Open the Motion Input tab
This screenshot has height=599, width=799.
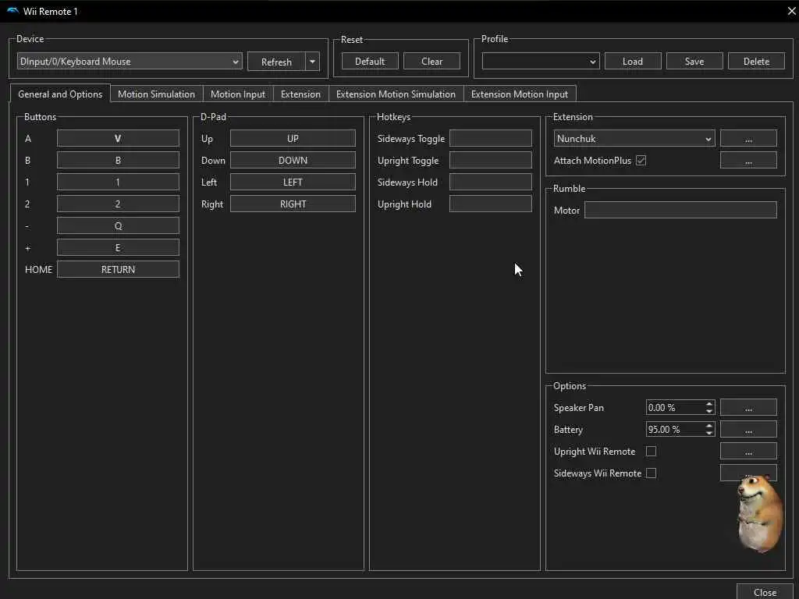pyautogui.click(x=238, y=94)
